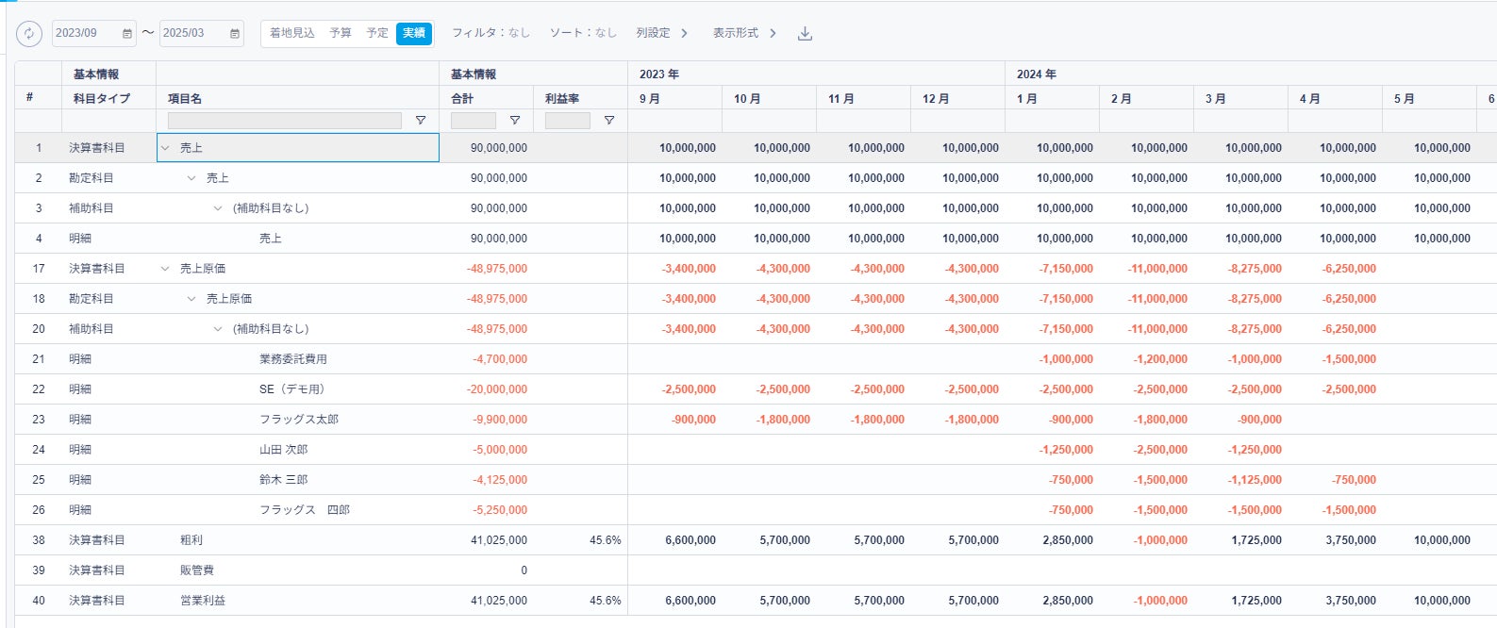The height and width of the screenshot is (628, 1497).
Task: Click the filter icon for 利益率 column
Action: pos(609,121)
